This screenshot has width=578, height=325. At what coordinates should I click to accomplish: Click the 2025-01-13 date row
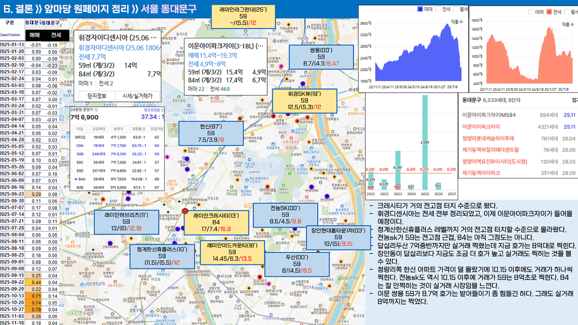click(30, 44)
